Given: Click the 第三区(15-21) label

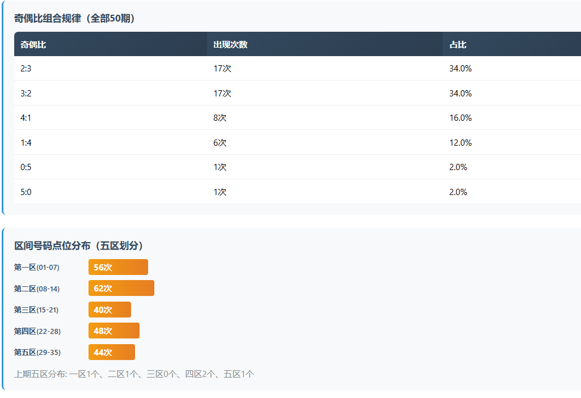Looking at the screenshot, I should coord(36,310).
